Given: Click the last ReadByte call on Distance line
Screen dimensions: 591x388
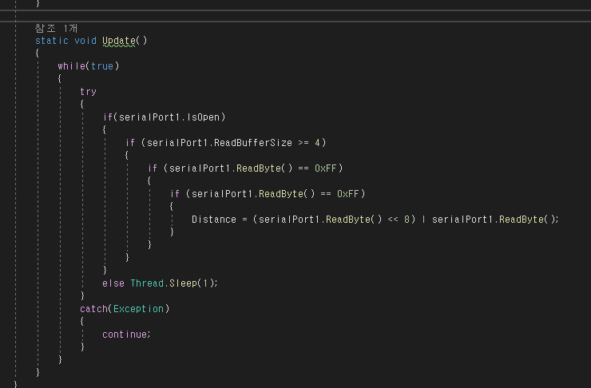Looking at the screenshot, I should coord(522,220).
